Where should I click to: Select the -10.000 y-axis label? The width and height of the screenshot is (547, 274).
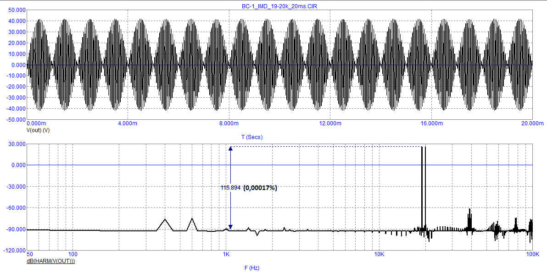17,76
